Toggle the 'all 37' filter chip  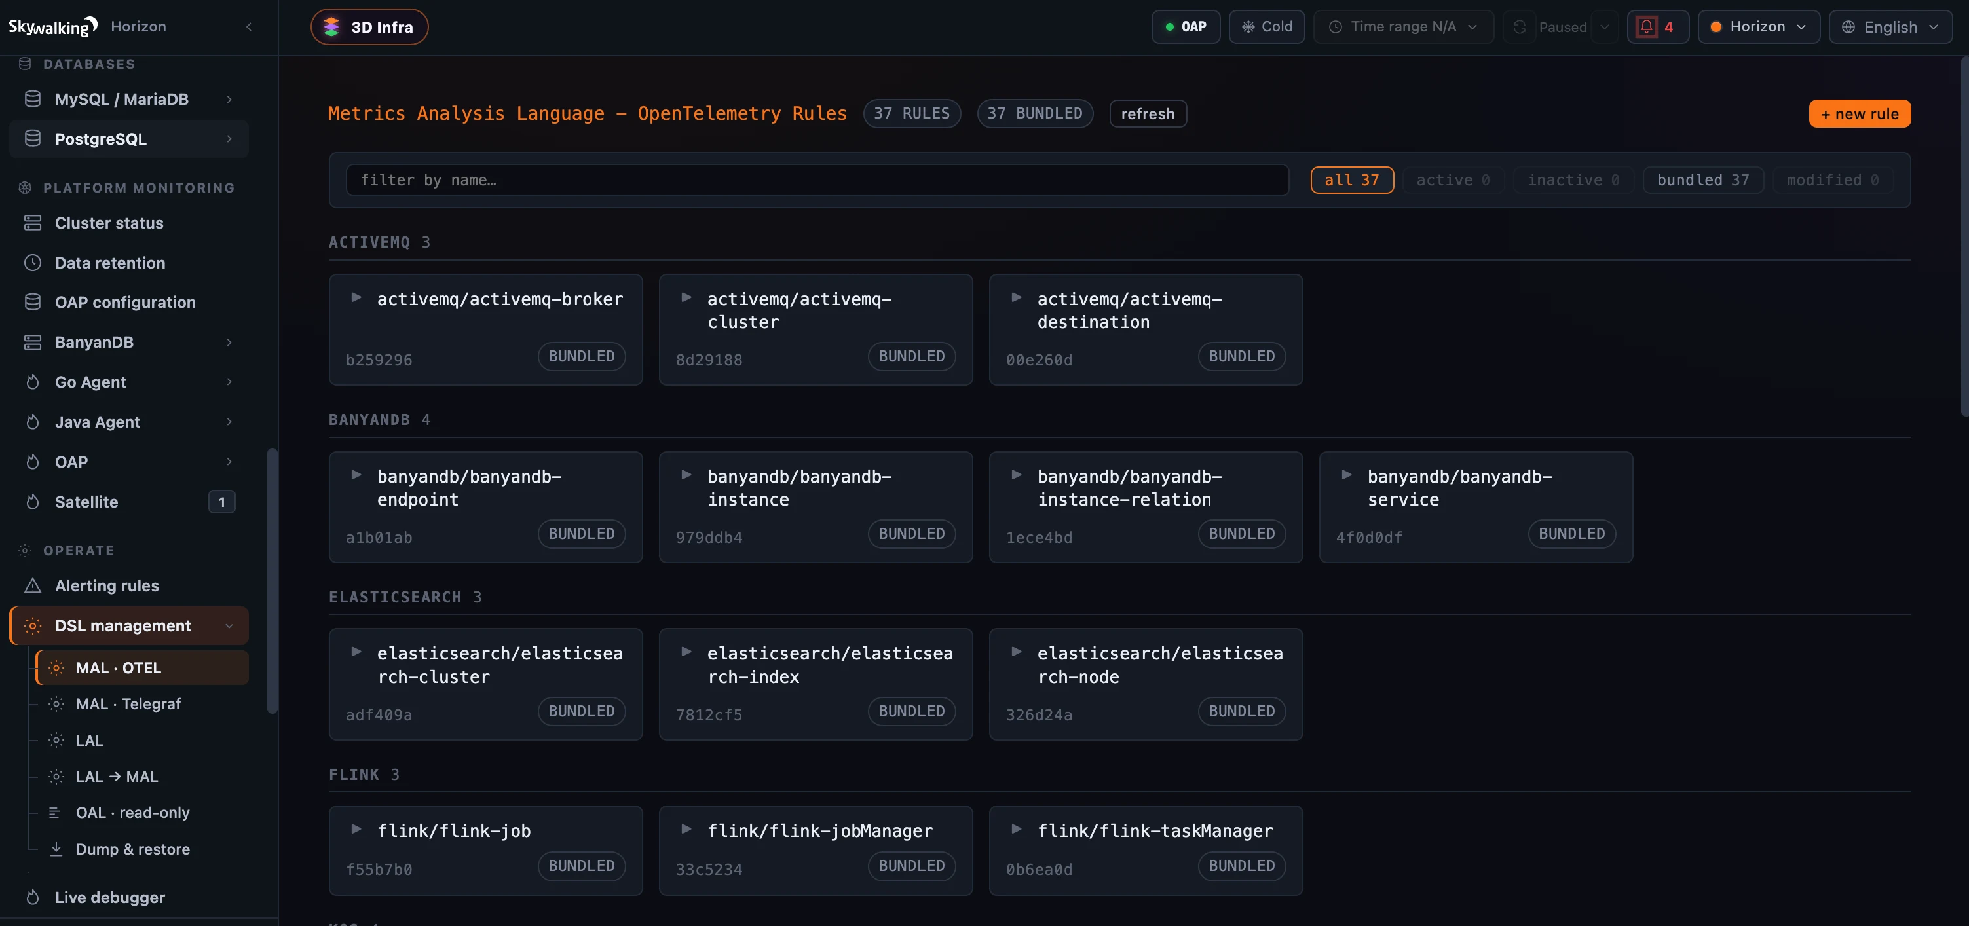(x=1351, y=179)
